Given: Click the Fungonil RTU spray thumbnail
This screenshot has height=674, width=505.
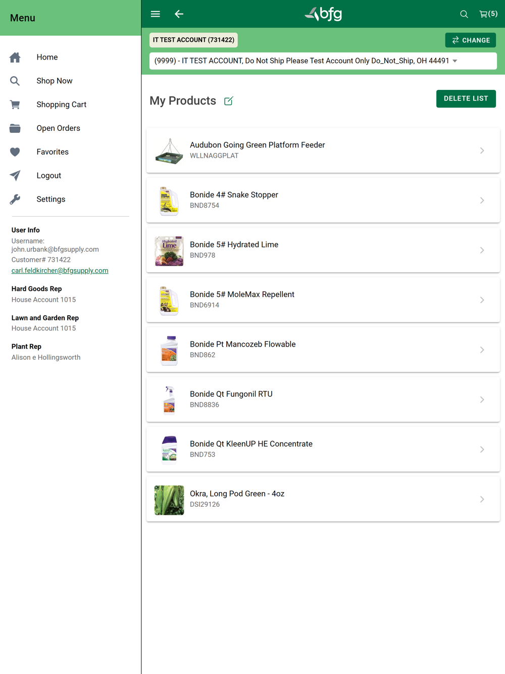Looking at the screenshot, I should pos(169,400).
